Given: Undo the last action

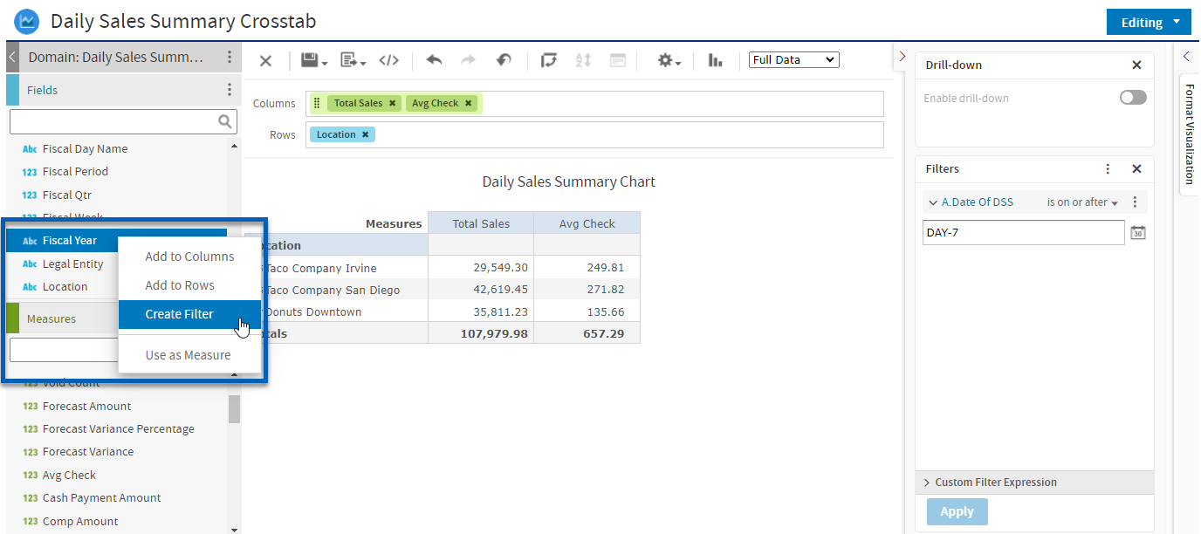Looking at the screenshot, I should point(434,60).
